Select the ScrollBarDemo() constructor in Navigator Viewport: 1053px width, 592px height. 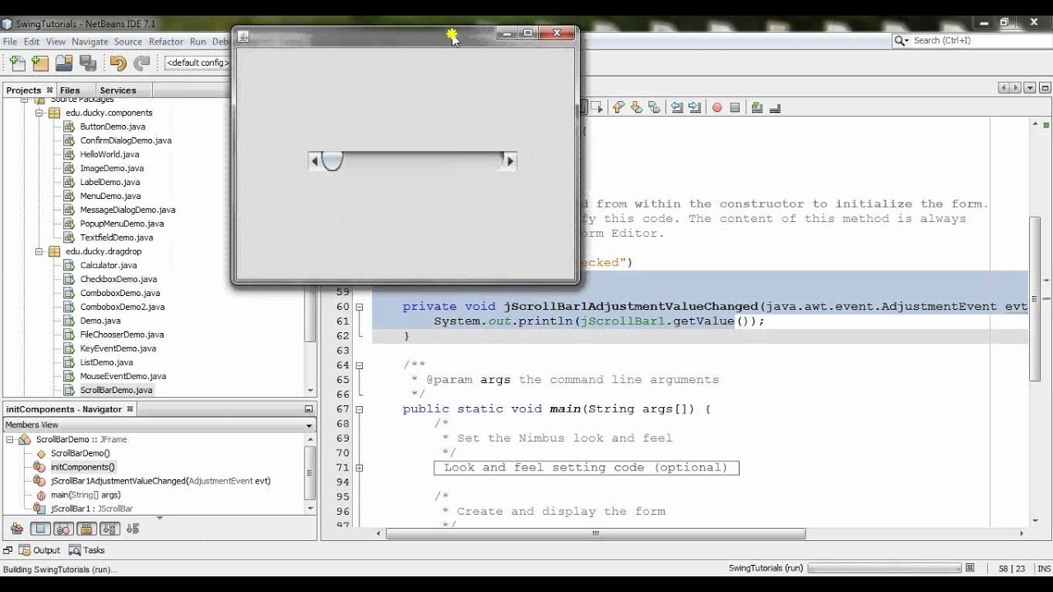pyautogui.click(x=80, y=454)
